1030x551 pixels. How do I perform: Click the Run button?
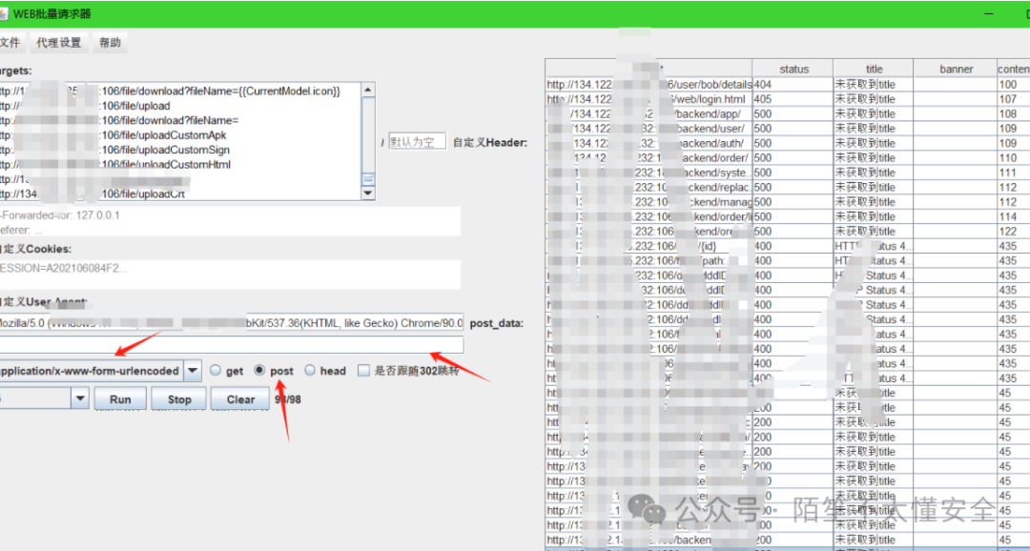120,398
